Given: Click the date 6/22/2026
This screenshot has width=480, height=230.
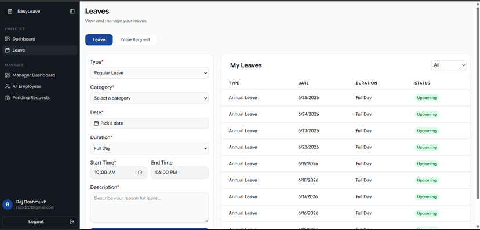Looking at the screenshot, I should click(308, 147).
